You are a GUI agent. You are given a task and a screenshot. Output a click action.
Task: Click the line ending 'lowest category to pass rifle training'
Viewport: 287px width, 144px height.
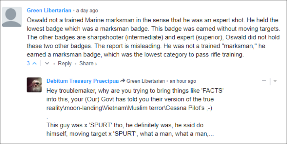(x=135, y=55)
